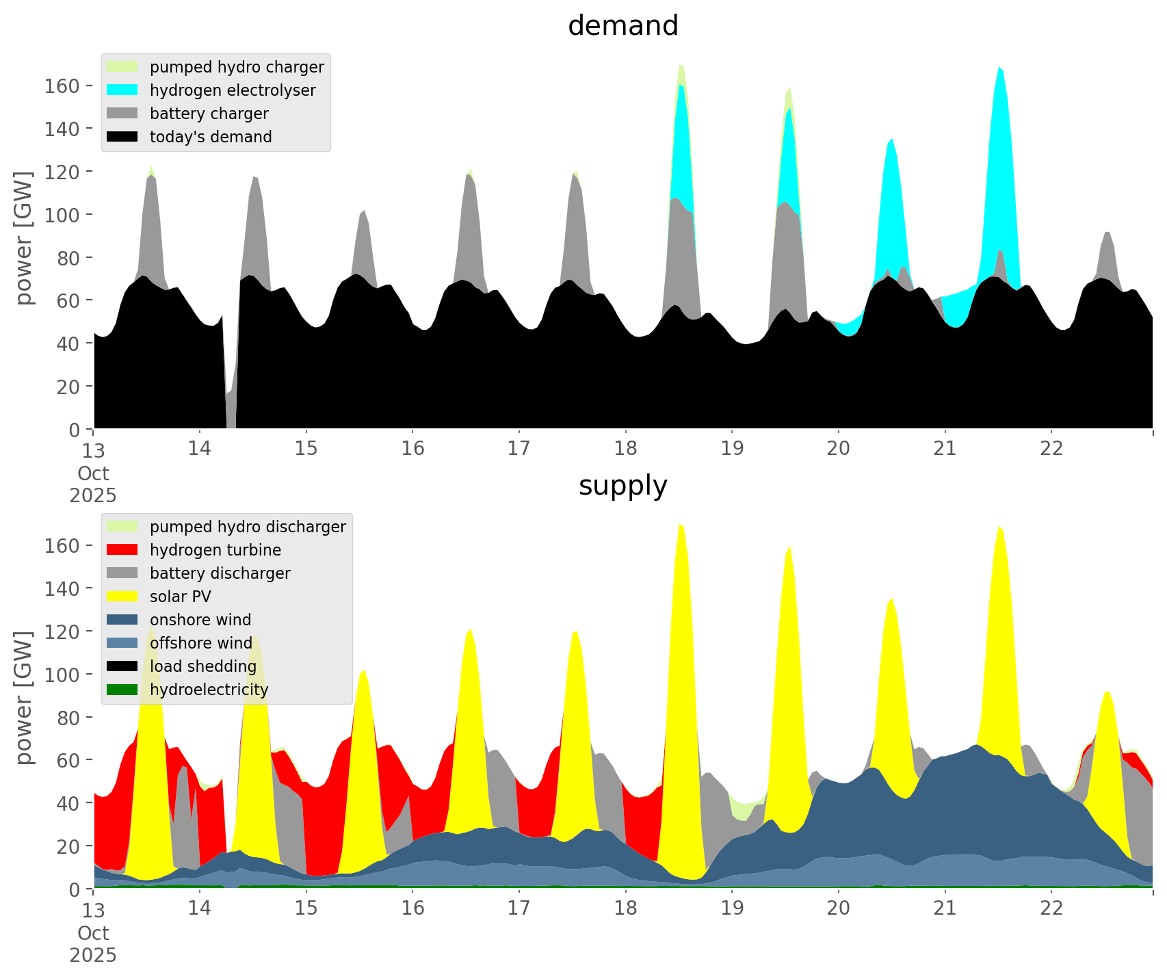This screenshot has width=1167, height=979.
Task: Click the green hydroelectricity legend swatch
Action: (x=122, y=690)
